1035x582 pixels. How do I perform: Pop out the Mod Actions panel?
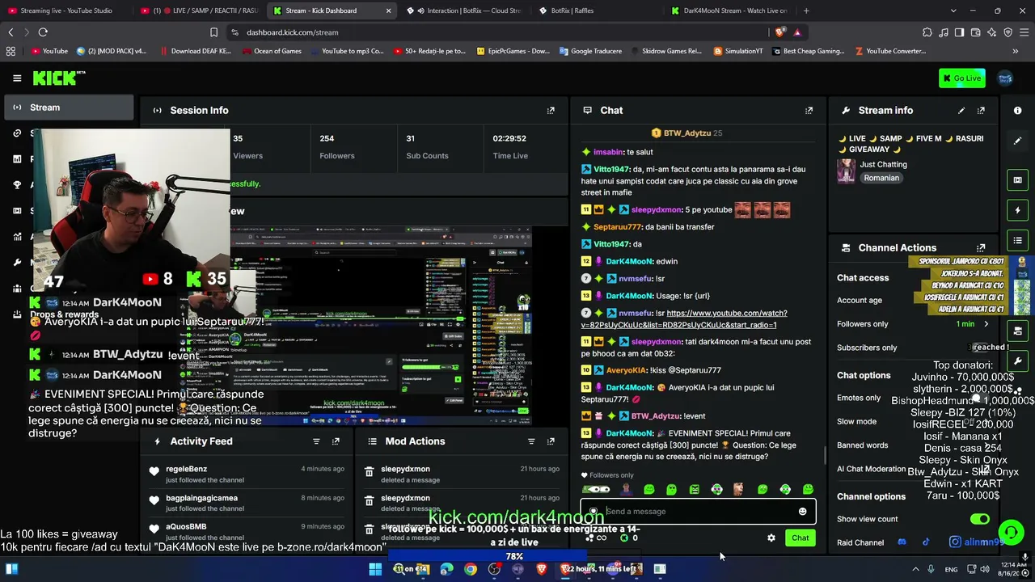coord(551,441)
